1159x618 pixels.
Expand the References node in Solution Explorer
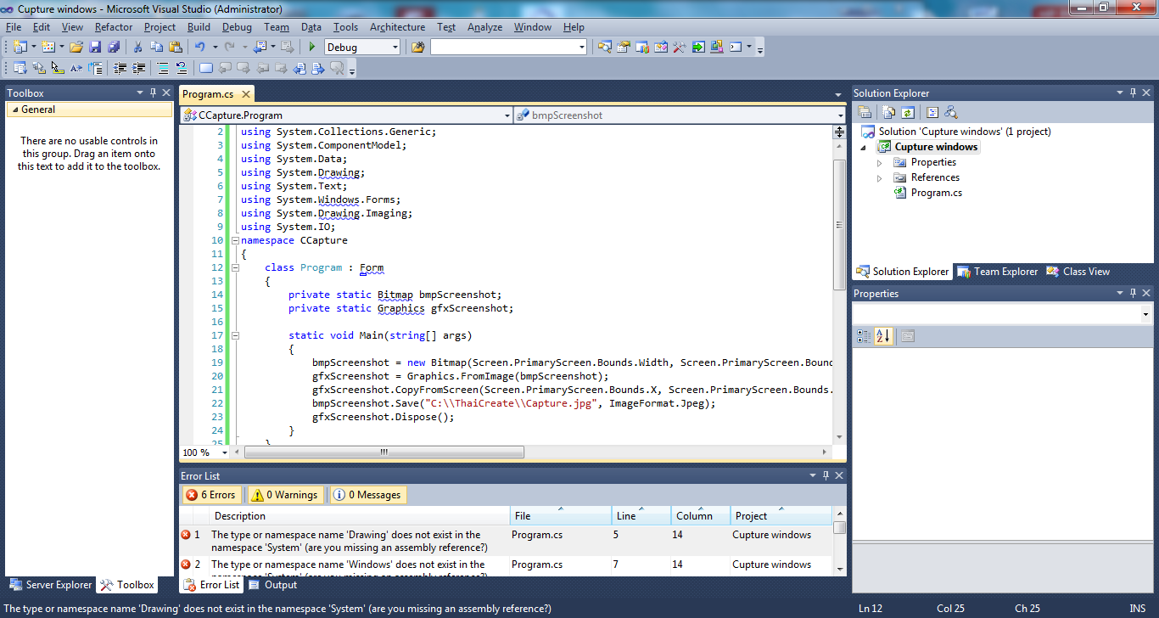click(x=879, y=178)
